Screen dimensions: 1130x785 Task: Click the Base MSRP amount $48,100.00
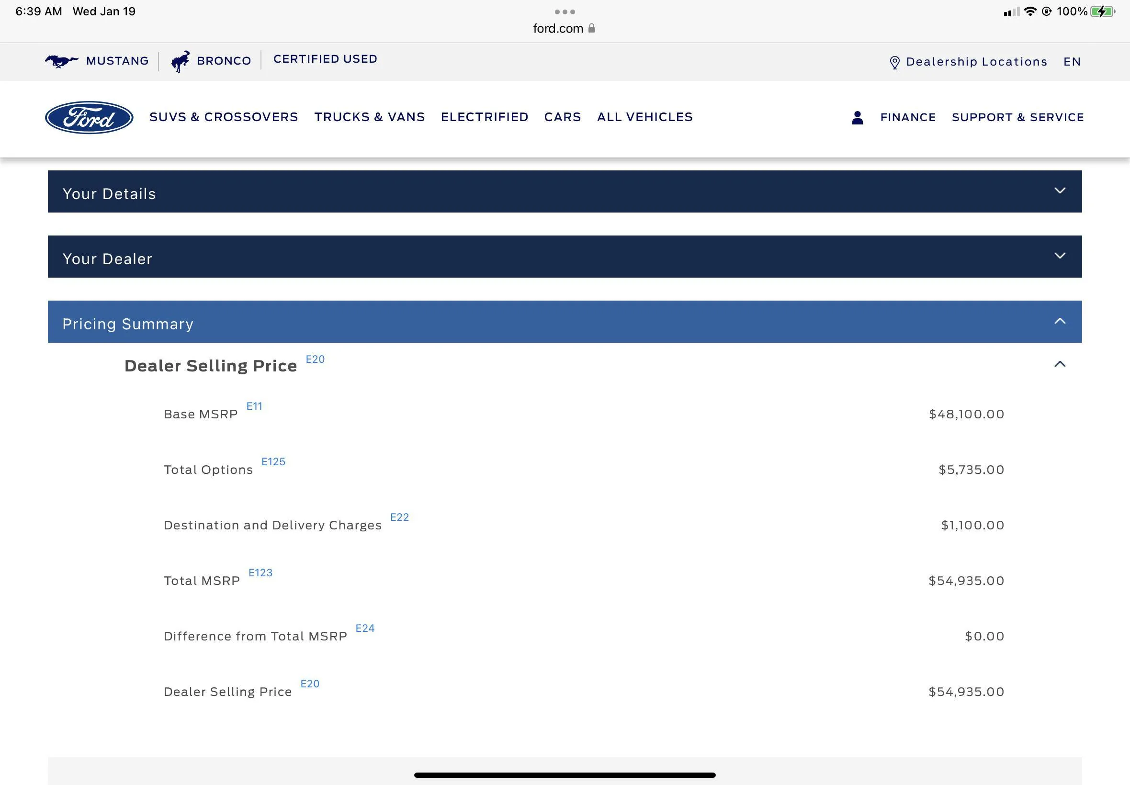click(967, 414)
